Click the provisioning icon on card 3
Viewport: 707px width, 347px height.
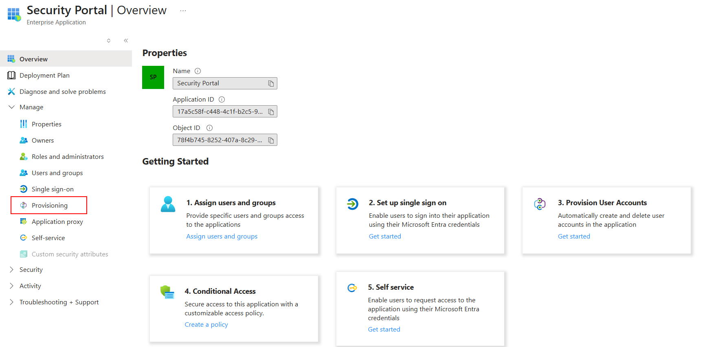[540, 204]
